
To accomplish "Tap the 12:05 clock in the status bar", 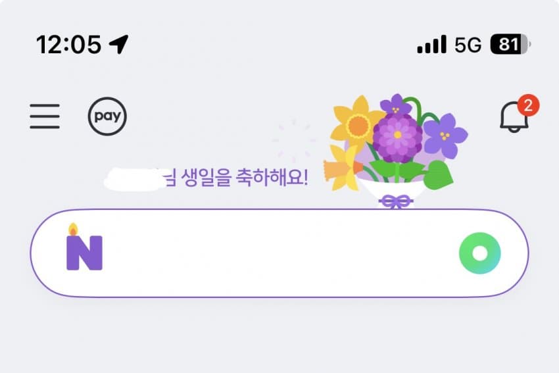I will 68,44.
